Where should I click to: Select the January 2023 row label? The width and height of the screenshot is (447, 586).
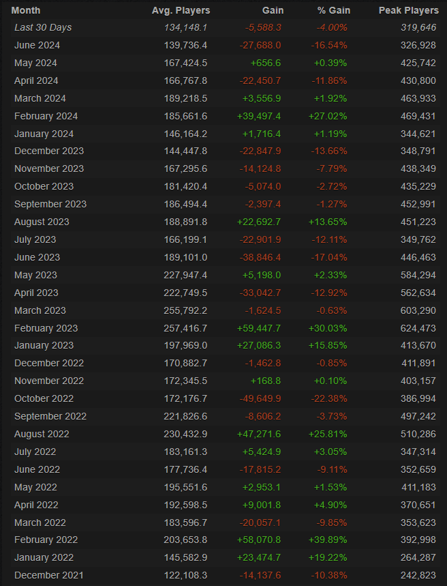[44, 345]
